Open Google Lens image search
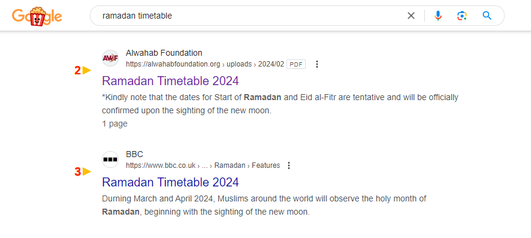This screenshot has height=238, width=531. tap(462, 16)
